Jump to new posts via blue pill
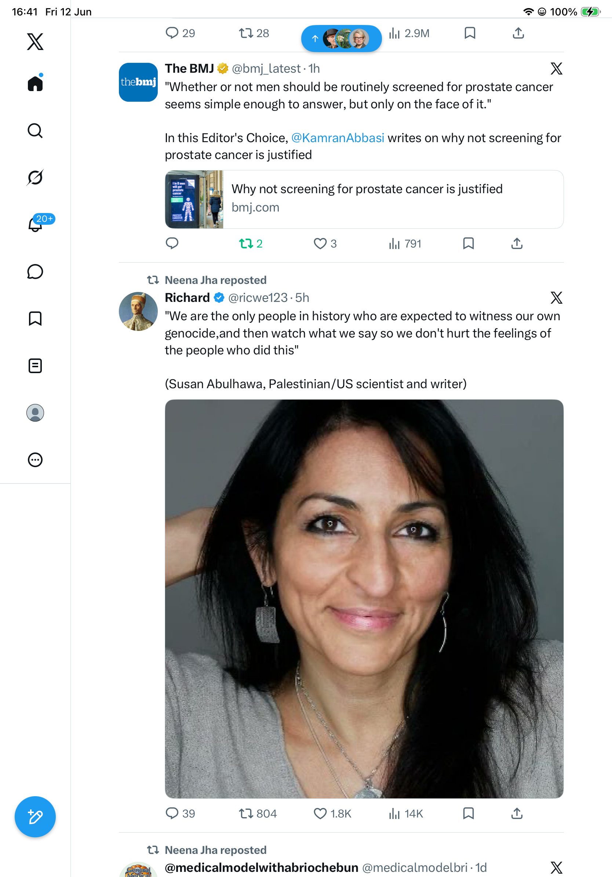Screen dimensions: 612x877 tap(342, 38)
